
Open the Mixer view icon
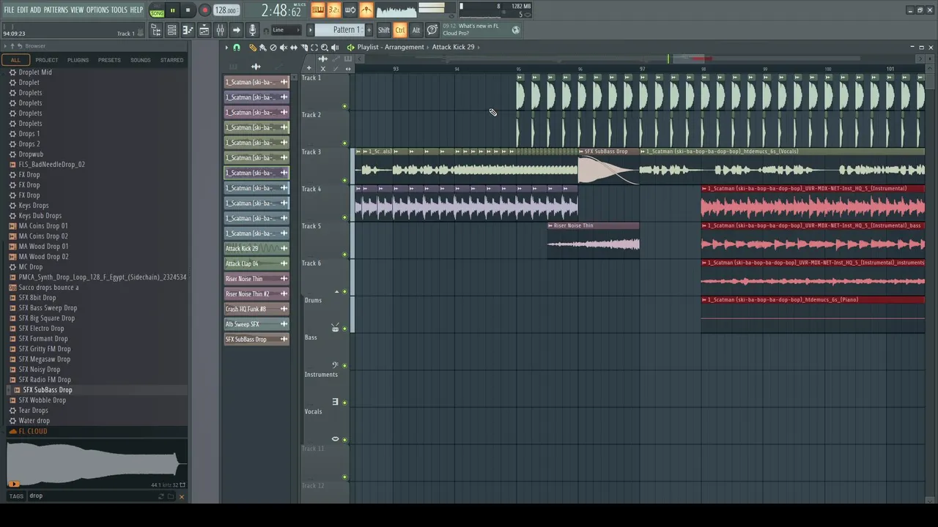click(x=220, y=30)
